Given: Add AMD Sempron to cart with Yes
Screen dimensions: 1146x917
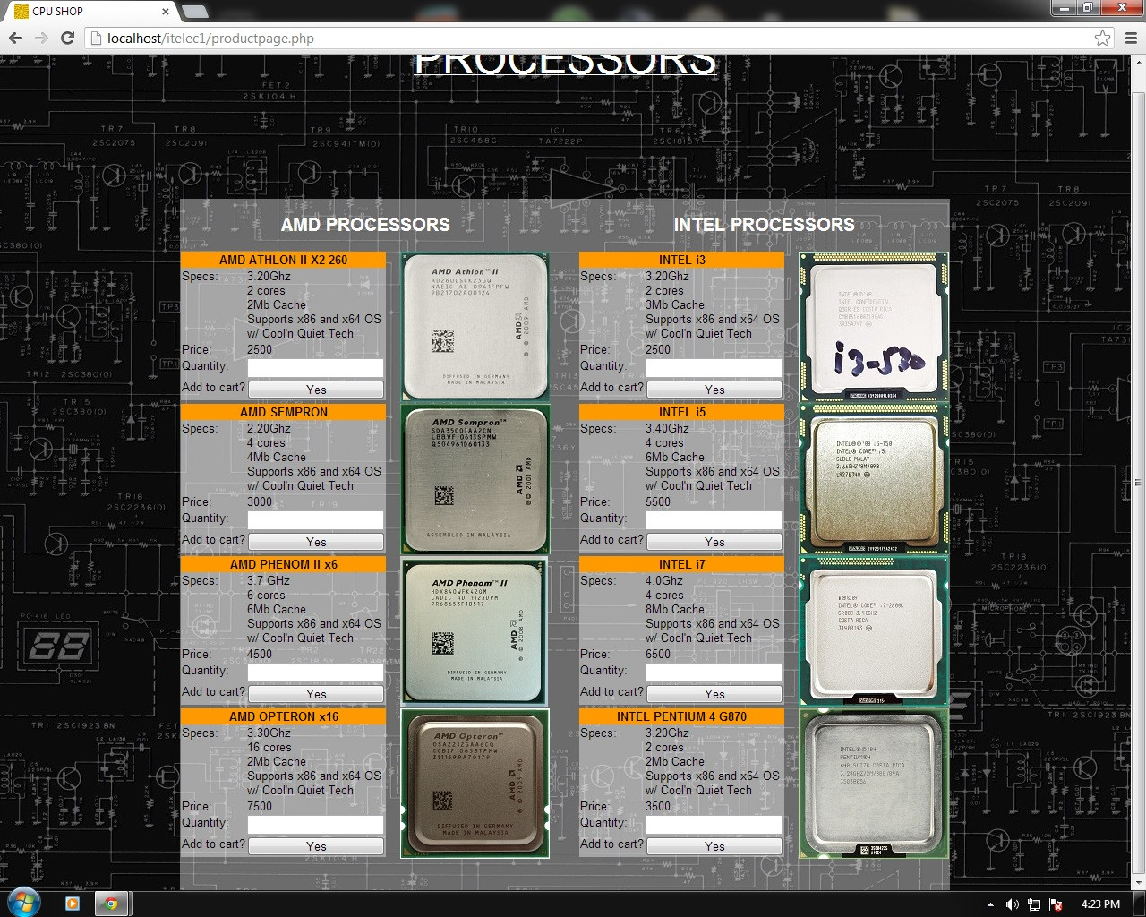Looking at the screenshot, I should pyautogui.click(x=316, y=542).
